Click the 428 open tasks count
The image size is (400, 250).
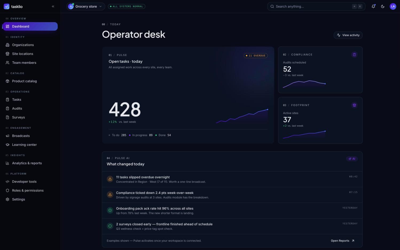coord(125,110)
